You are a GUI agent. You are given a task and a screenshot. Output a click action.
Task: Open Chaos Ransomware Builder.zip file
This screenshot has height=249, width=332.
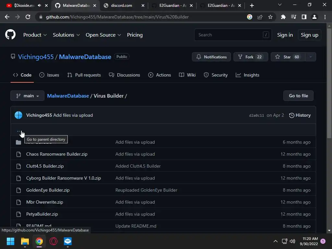(57, 154)
